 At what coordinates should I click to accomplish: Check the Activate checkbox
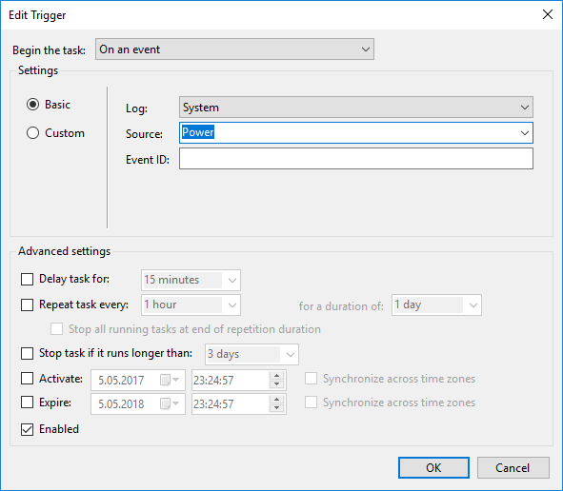[27, 379]
